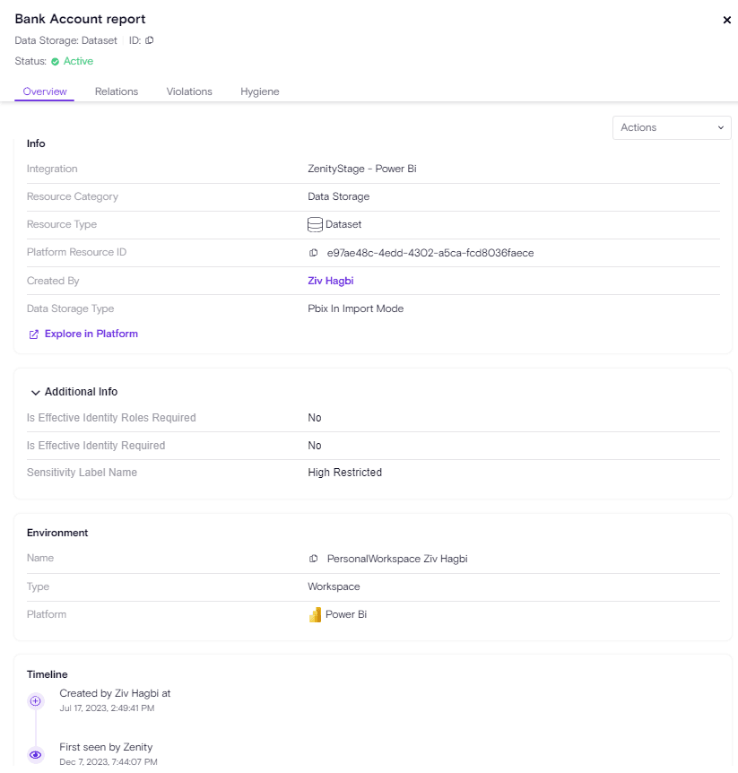Click the Dec 7, 2023, 7:44:07 PM timestamp
738x773 pixels.
coord(109,761)
